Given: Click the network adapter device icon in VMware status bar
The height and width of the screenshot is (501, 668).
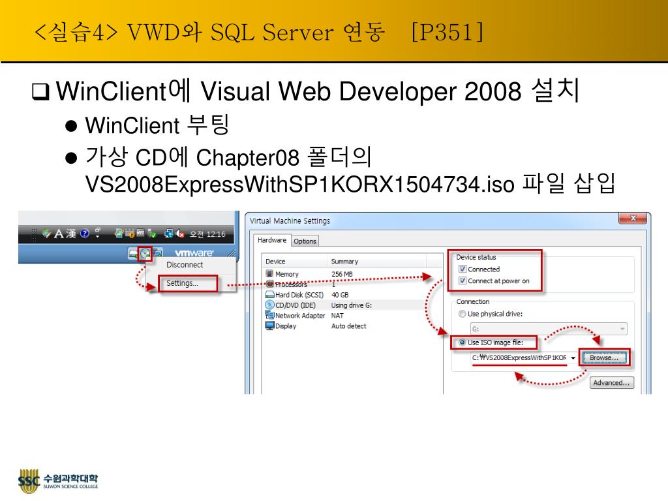Looking at the screenshot, I should coord(157,254).
